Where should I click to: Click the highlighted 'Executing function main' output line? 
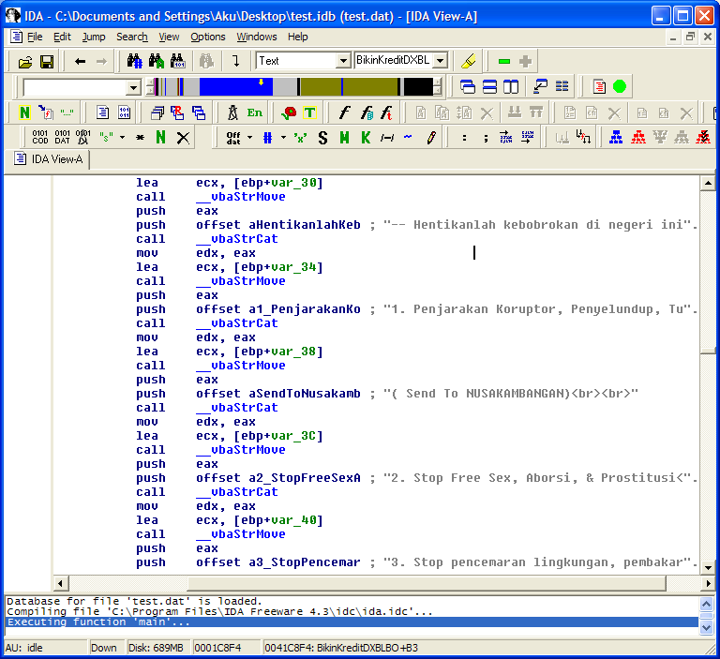(352, 622)
